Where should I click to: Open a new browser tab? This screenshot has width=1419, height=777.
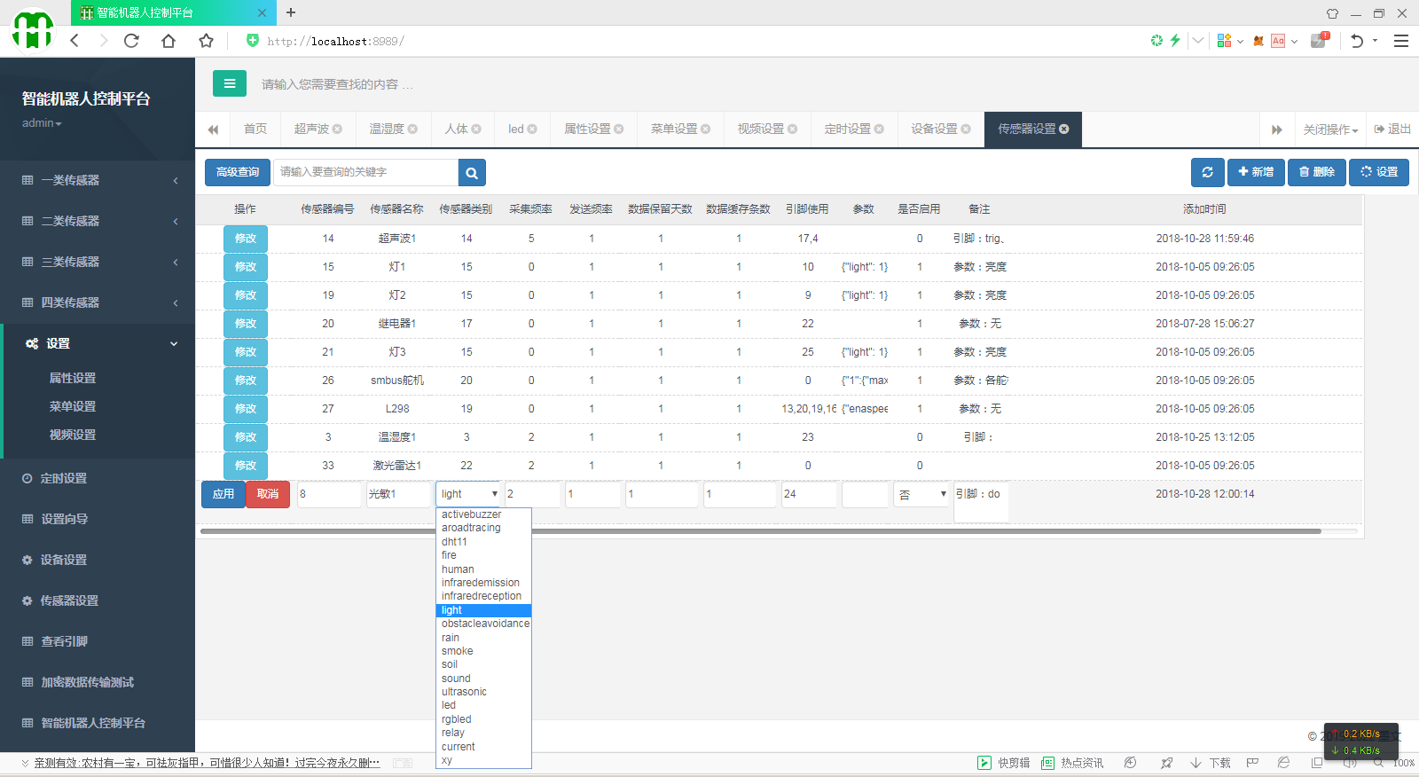point(291,12)
